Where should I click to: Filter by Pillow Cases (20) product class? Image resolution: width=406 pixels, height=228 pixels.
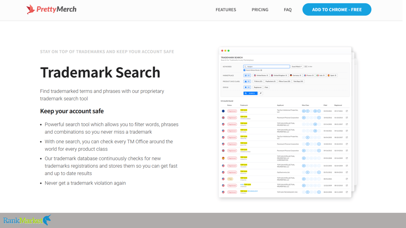click(x=284, y=81)
